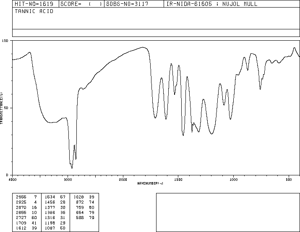
Task: Select peak 2925 in the peak table
Action: point(21,202)
